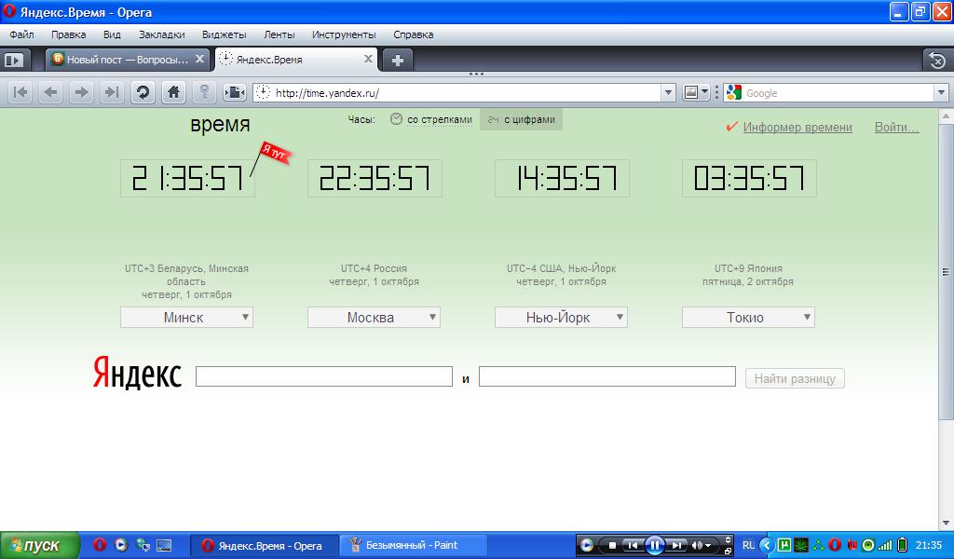
Task: Open the Закладки menu
Action: [162, 34]
